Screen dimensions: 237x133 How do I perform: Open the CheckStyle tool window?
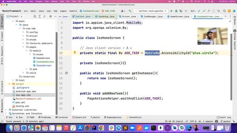(x=134, y=117)
